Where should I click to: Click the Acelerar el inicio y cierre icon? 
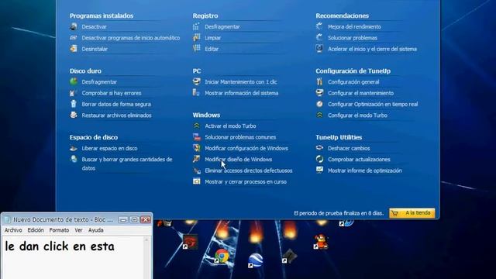(319, 49)
